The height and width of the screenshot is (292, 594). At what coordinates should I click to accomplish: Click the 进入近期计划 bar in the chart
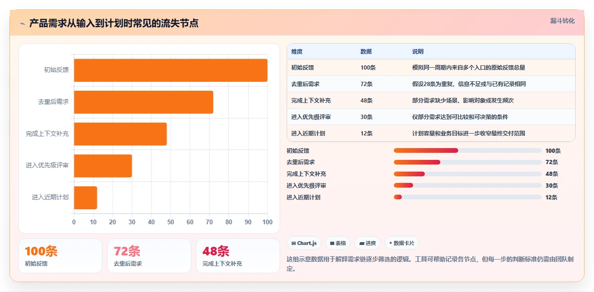point(86,197)
